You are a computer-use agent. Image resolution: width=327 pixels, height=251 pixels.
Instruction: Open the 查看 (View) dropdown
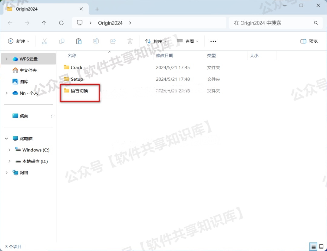point(187,41)
